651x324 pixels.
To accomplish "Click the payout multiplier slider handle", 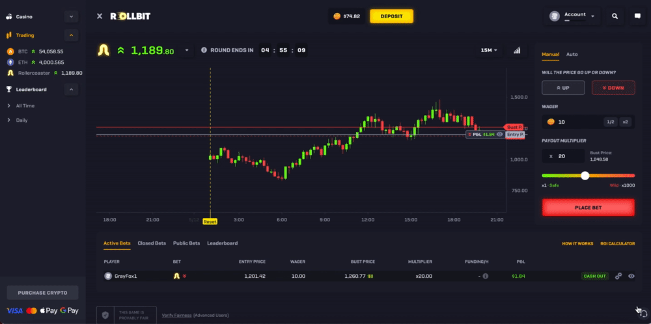I will coord(585,176).
